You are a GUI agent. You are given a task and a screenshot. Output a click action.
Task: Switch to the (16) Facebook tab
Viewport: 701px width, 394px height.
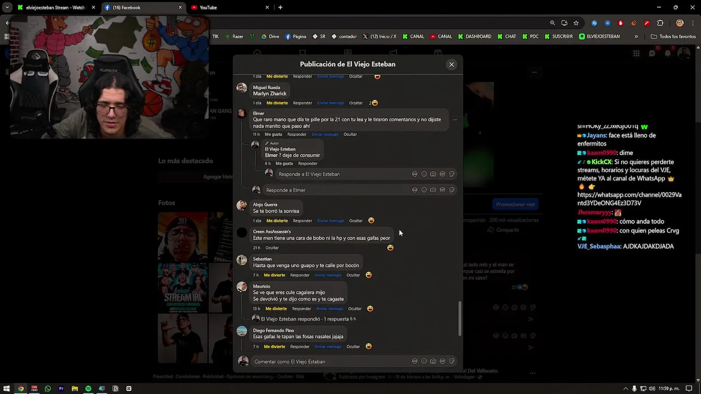pyautogui.click(x=143, y=8)
